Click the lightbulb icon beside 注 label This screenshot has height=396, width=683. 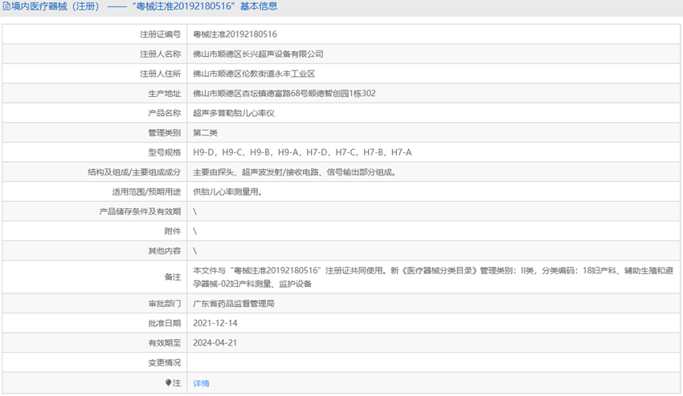[168, 382]
